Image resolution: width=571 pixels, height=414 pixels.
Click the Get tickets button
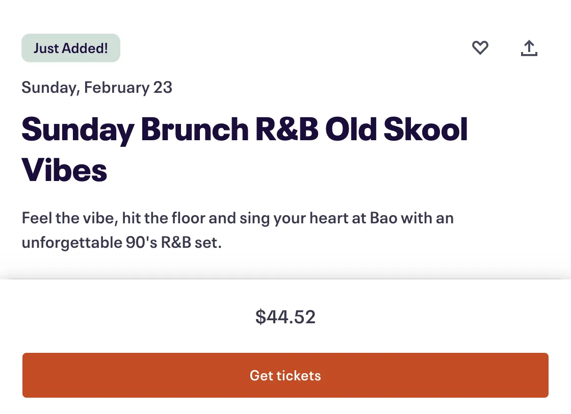click(285, 375)
